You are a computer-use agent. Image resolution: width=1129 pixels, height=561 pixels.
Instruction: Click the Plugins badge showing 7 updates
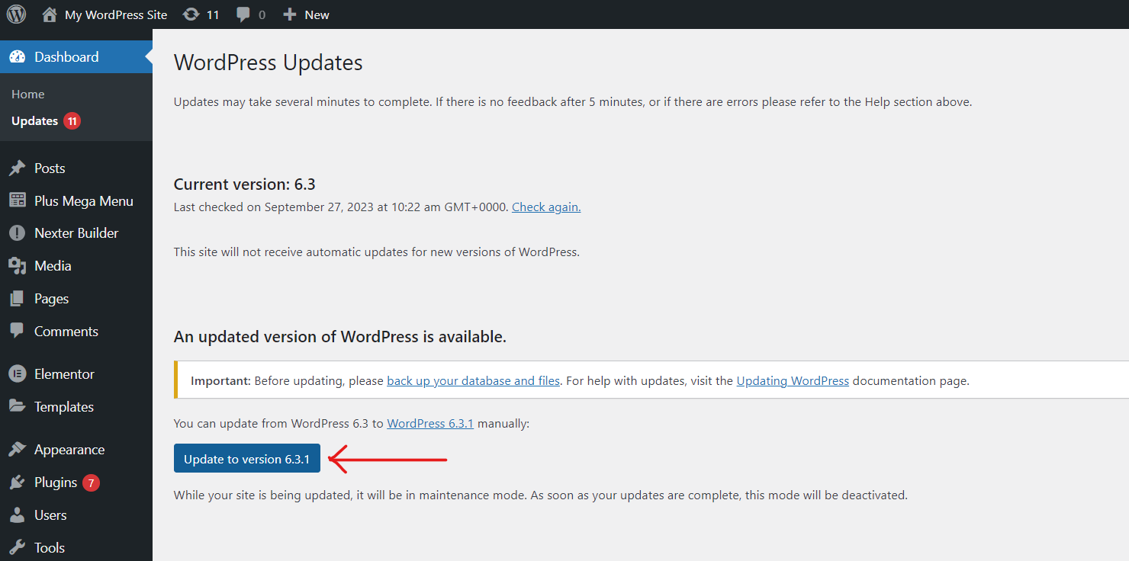[x=90, y=482]
